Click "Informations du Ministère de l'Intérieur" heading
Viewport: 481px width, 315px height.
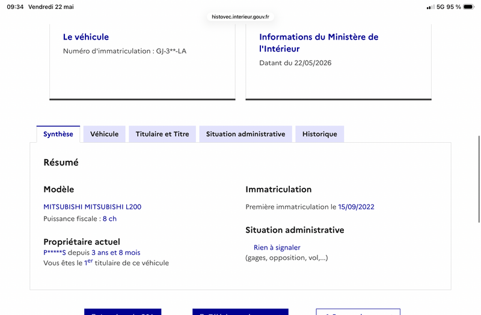[319, 43]
